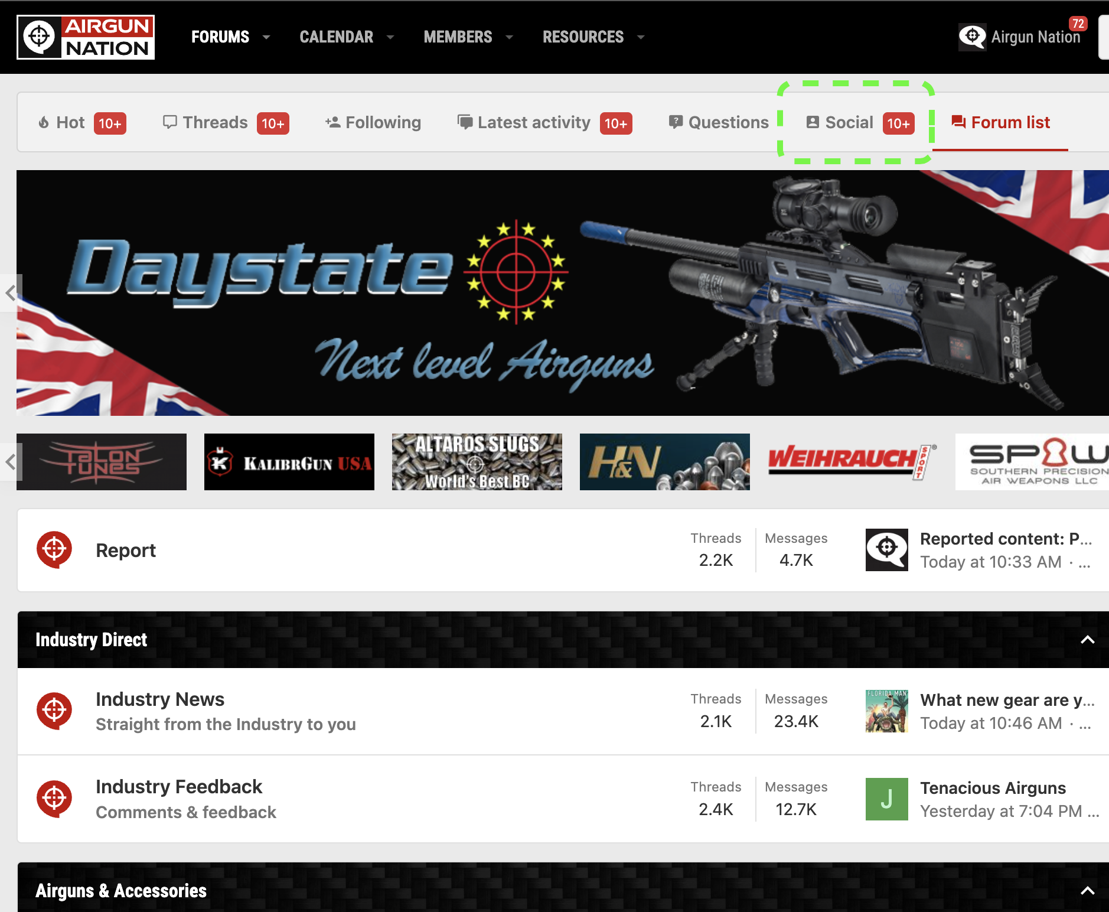This screenshot has height=912, width=1109.
Task: Click the Florida Man avatar thumbnail
Action: click(x=887, y=711)
